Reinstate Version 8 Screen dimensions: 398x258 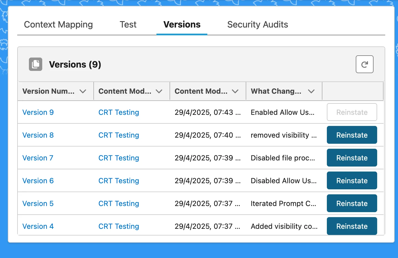(x=352, y=135)
